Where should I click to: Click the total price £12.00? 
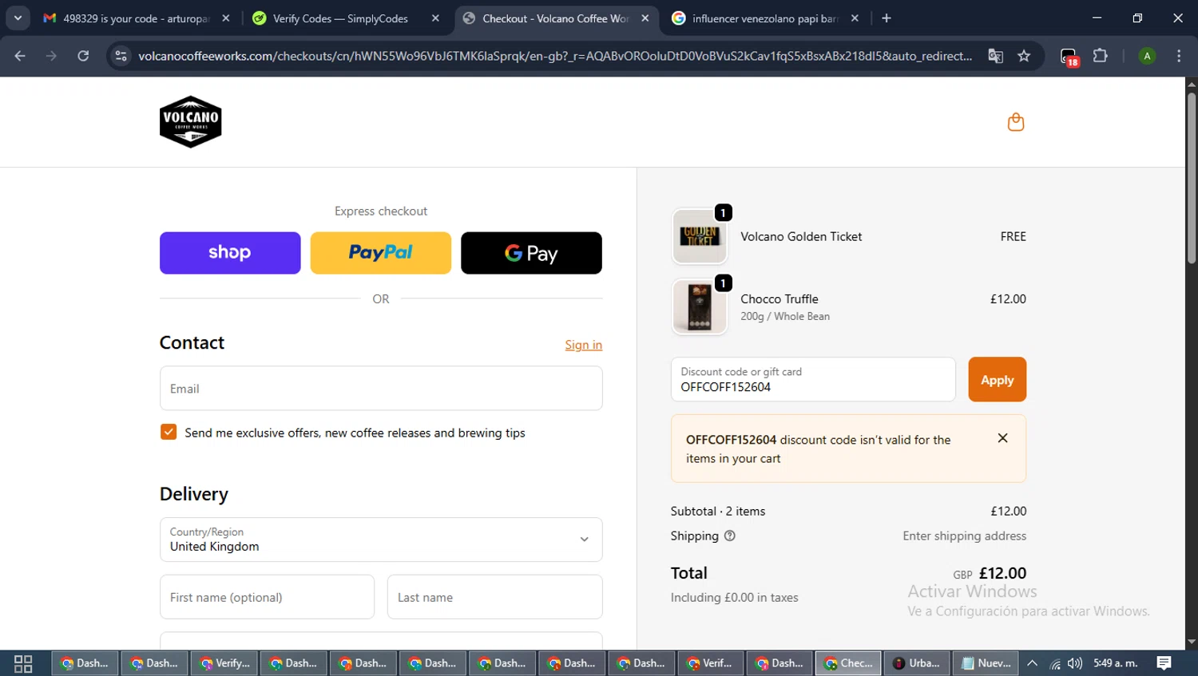coord(1002,573)
